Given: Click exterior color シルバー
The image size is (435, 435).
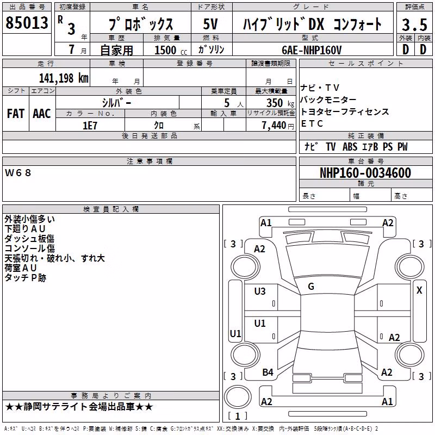Looking at the screenshot, I should [116, 103].
